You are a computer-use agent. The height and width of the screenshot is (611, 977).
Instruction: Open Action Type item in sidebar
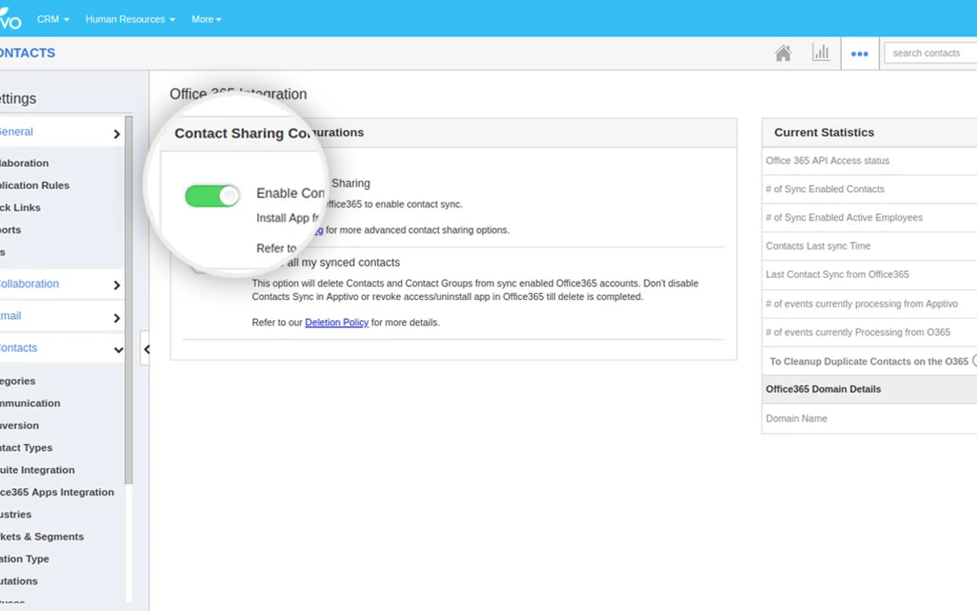(x=24, y=558)
